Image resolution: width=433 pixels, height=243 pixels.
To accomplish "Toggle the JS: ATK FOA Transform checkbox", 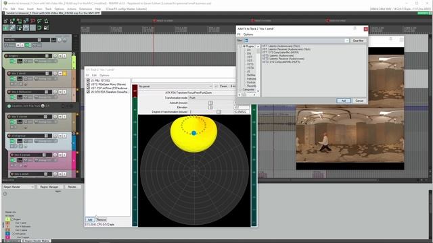I will coord(89,92).
